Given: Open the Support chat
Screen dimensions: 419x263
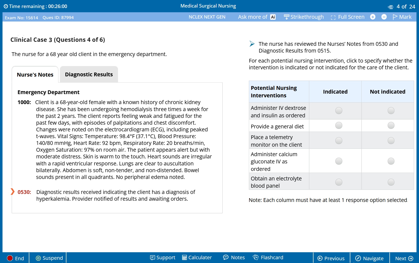Looking at the screenshot, I should [163, 257].
